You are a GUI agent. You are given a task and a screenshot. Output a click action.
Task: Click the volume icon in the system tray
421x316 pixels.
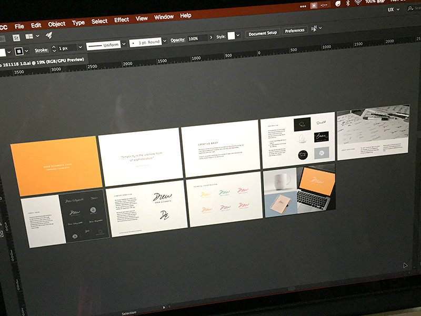point(338,4)
